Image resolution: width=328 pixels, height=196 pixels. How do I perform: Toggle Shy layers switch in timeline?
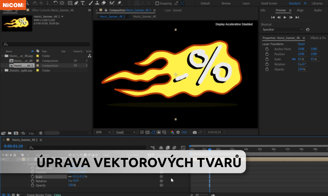pos(161,148)
